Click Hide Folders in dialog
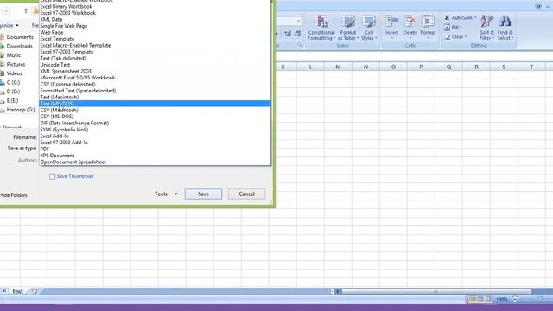The image size is (553, 311). pyautogui.click(x=13, y=195)
